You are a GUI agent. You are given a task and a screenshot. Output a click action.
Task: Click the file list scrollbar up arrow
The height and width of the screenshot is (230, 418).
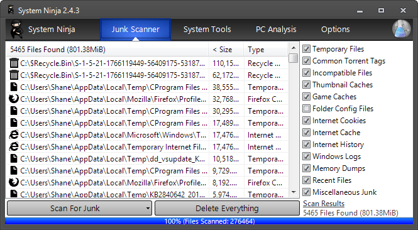click(x=294, y=48)
